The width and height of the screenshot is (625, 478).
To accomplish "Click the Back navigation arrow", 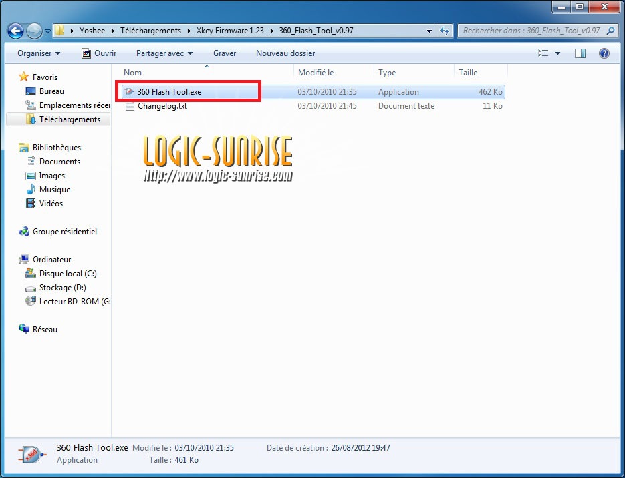I will 15,31.
